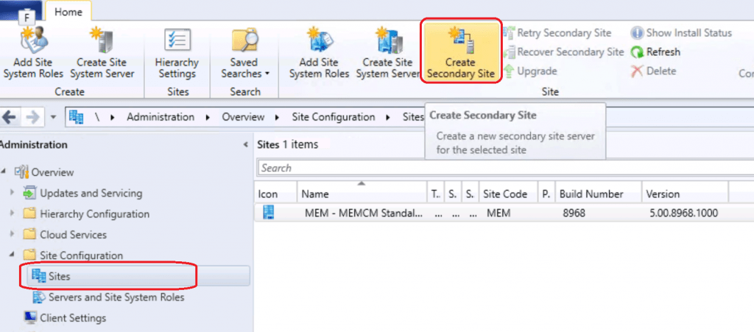Click Add Site System Roles in Create group

tap(32, 53)
